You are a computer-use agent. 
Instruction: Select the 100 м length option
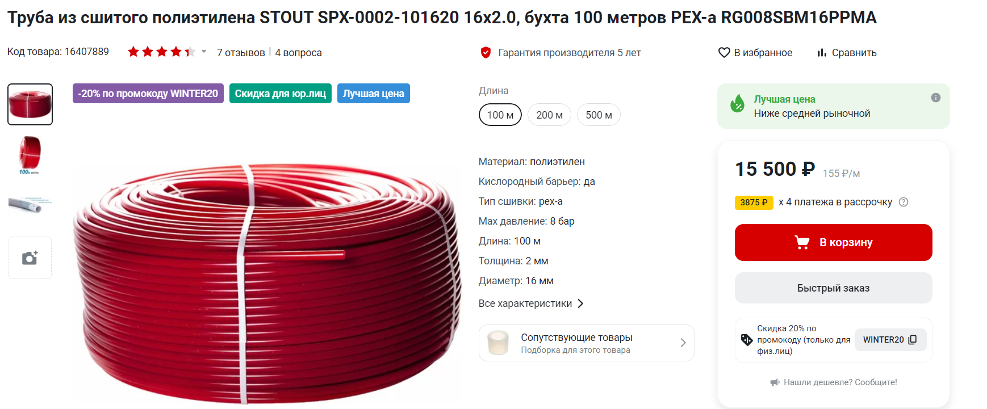[500, 115]
